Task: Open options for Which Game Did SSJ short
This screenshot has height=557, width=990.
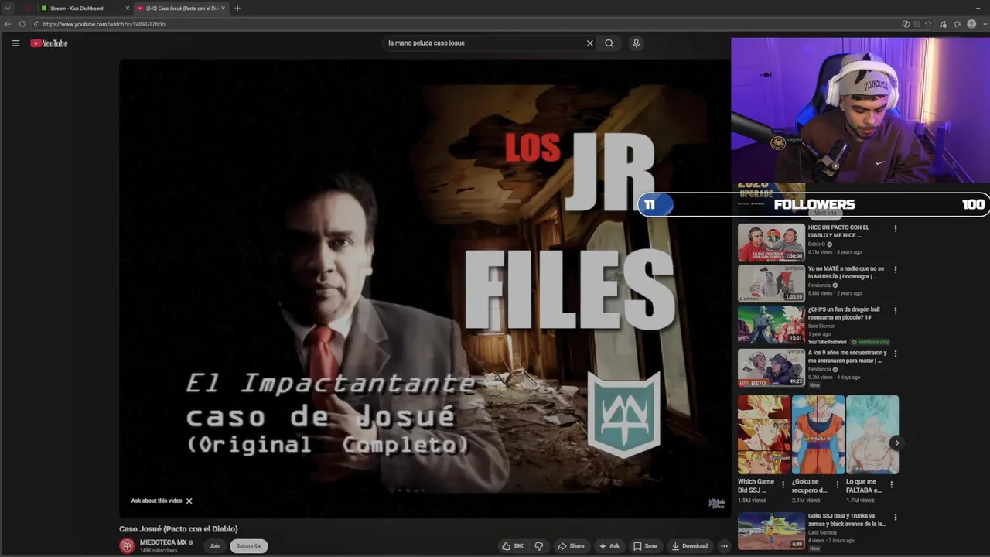Action: coord(783,485)
